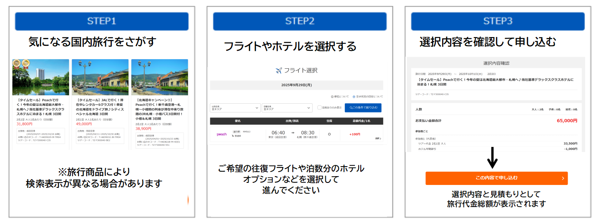This screenshot has width=601, height=222.
Task: Click the 2025年9月29日(月) date bar
Action: click(296, 85)
